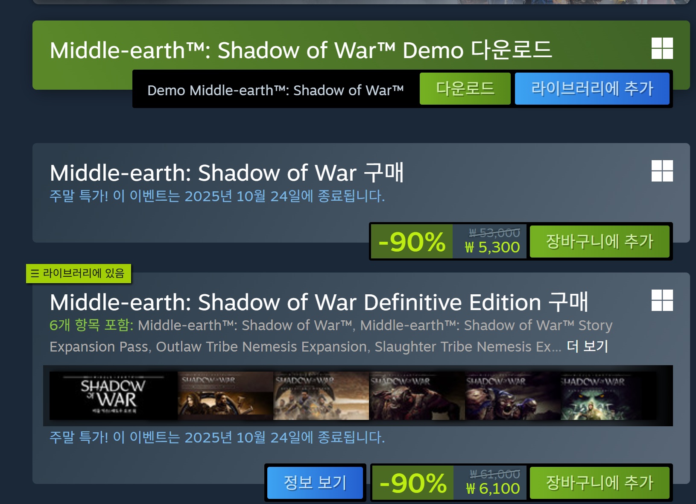Click the -90% discount badge for ₩5,300 offer
The height and width of the screenshot is (504, 696).
[412, 242]
